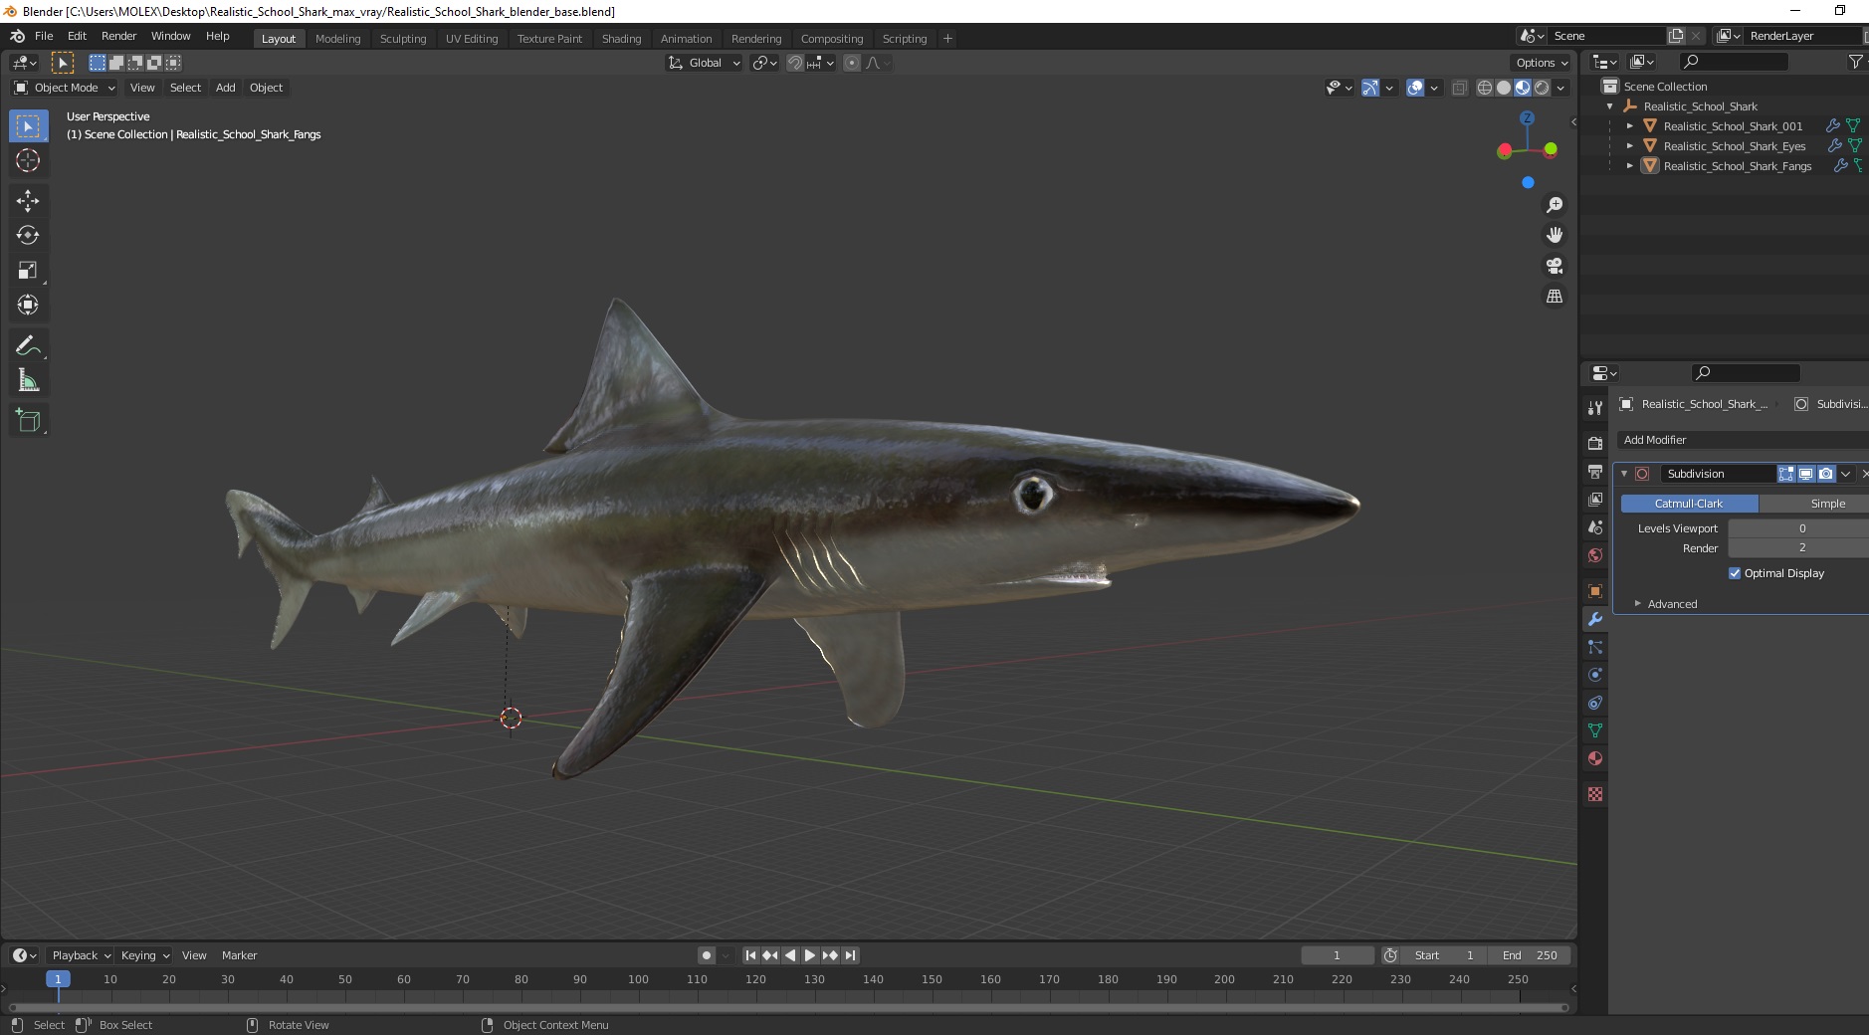
Task: Open the Physics properties tab
Action: point(1595,675)
